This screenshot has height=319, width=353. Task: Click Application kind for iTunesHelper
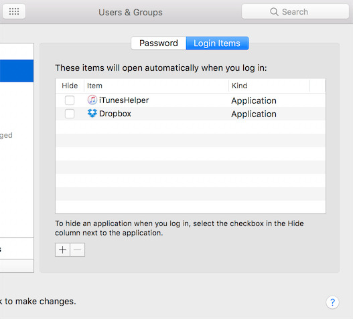click(x=254, y=101)
